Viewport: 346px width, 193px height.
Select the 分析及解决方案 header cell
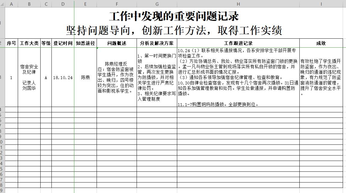click(157, 43)
